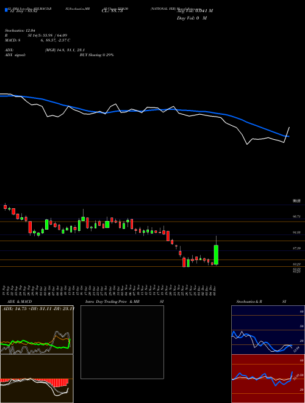Click the RSI 14/5 values line

click(x=36, y=35)
